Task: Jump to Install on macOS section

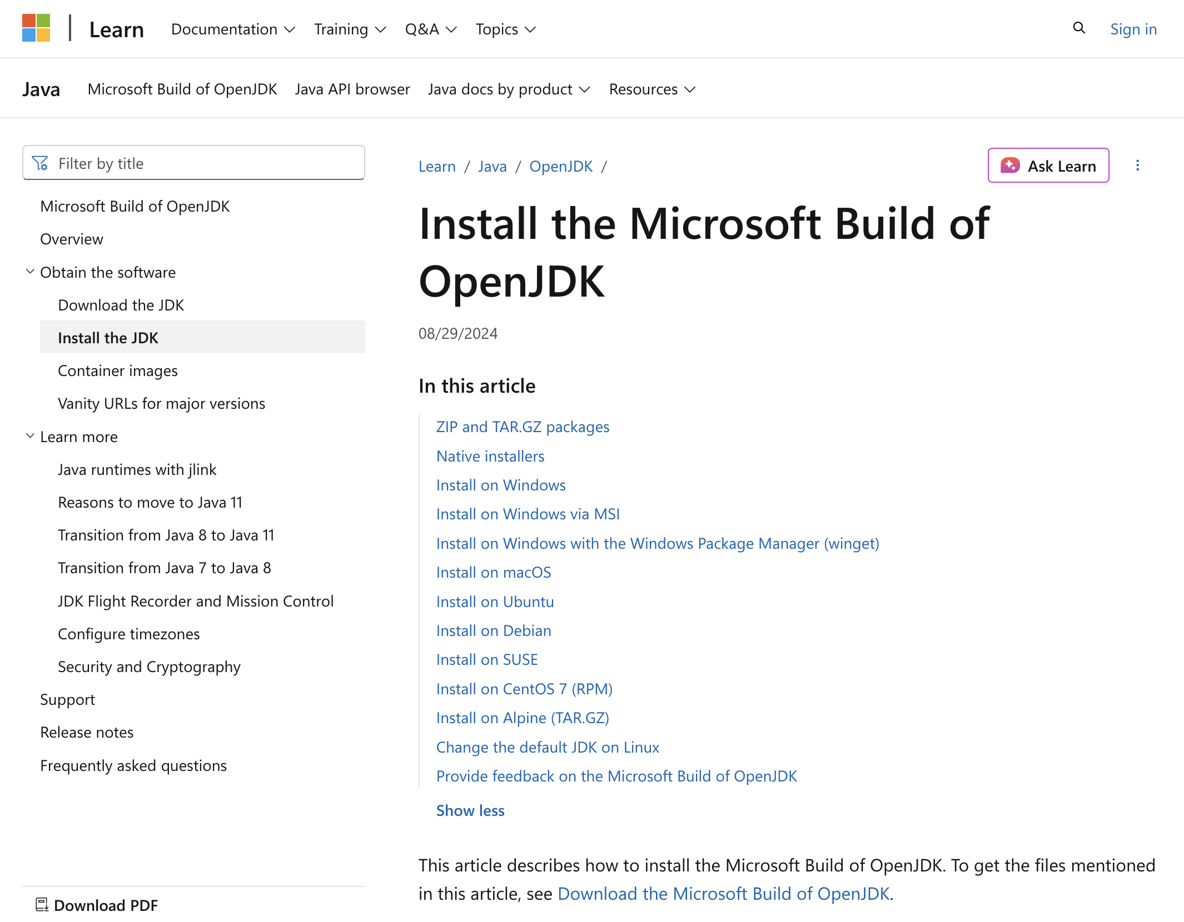Action: pos(493,572)
